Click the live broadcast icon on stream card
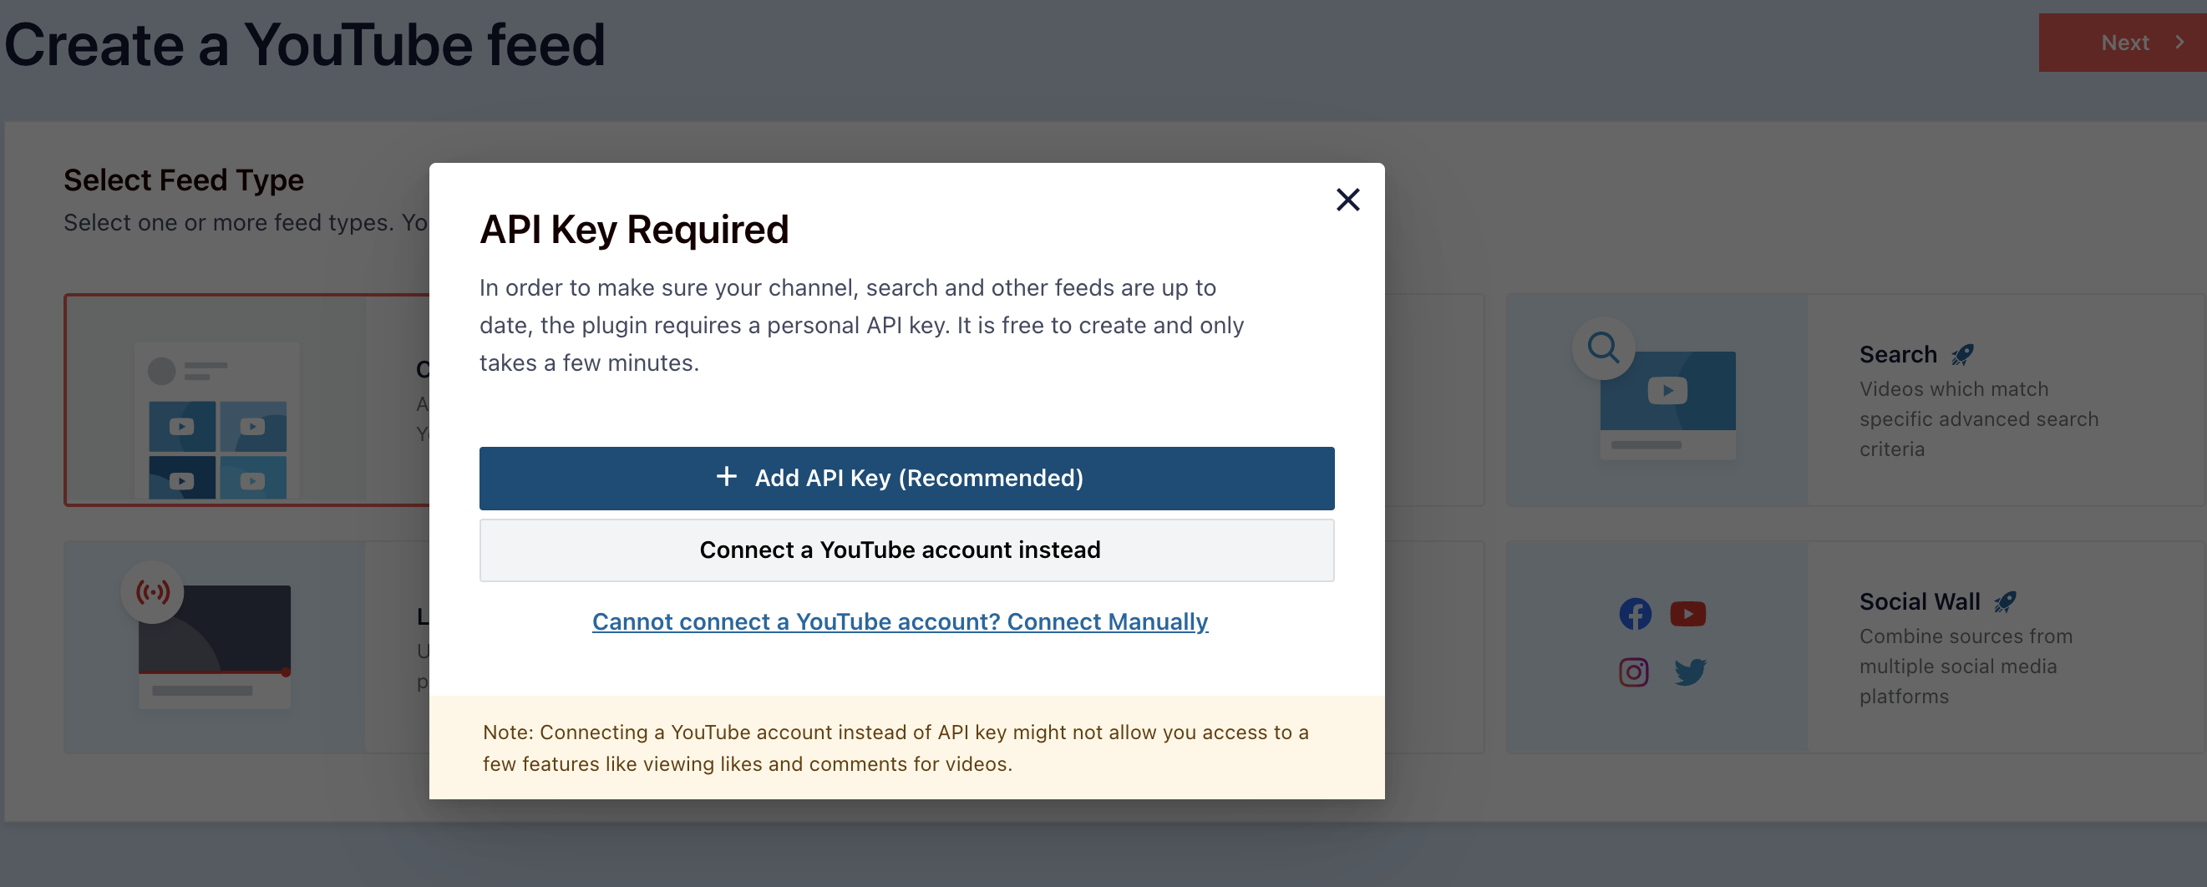Viewport: 2207px width, 887px height. click(x=153, y=592)
